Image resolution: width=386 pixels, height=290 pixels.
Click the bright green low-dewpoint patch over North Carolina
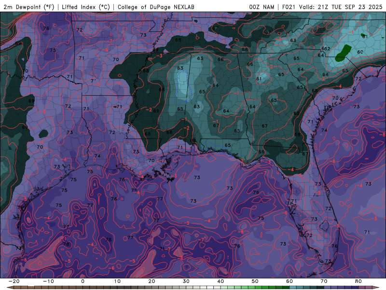pyautogui.click(x=343, y=53)
